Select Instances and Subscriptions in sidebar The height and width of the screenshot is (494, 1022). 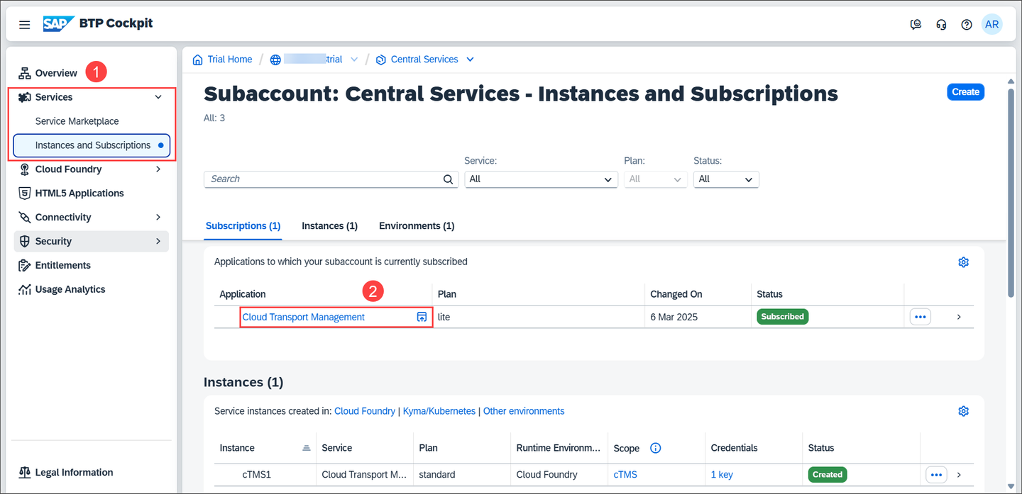tap(92, 145)
